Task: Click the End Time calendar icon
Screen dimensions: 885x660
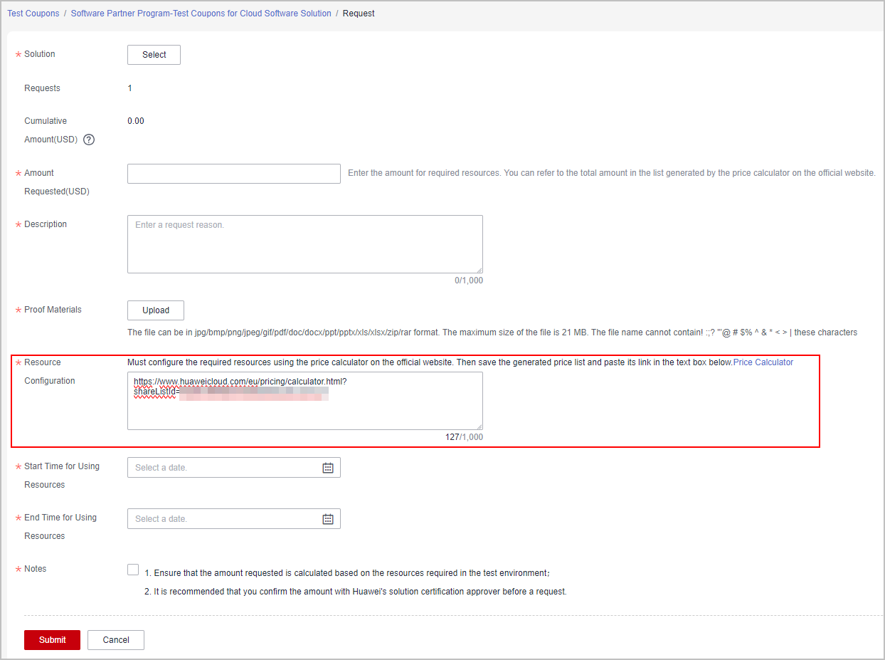Action: [328, 519]
